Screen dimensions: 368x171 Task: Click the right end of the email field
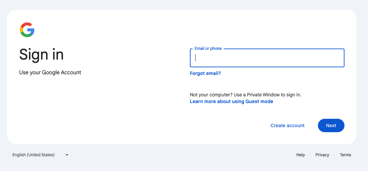pyautogui.click(x=338, y=58)
